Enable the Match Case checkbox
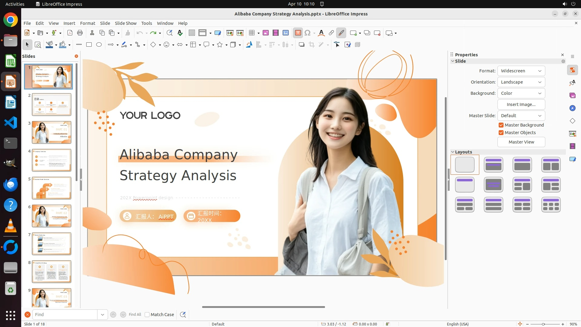The height and width of the screenshot is (327, 581). pos(147,315)
